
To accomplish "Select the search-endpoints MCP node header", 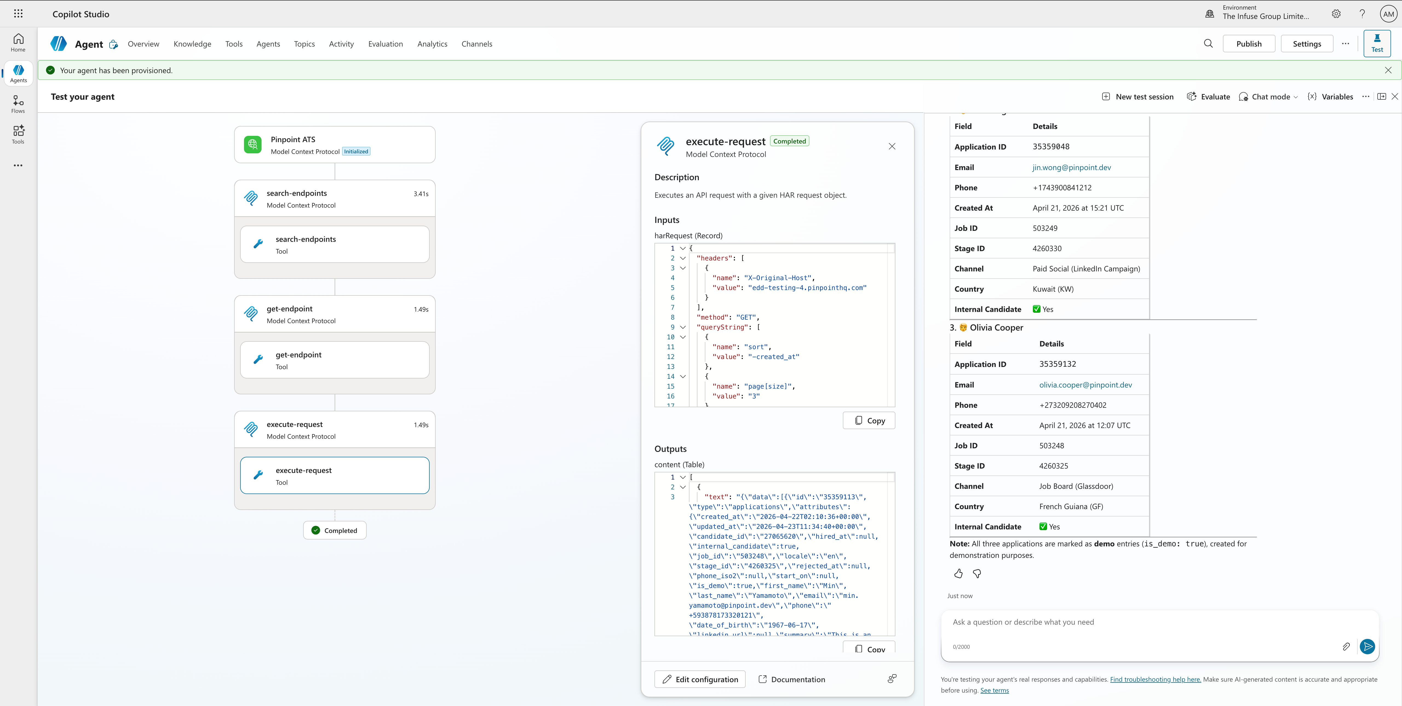I will 335,199.
